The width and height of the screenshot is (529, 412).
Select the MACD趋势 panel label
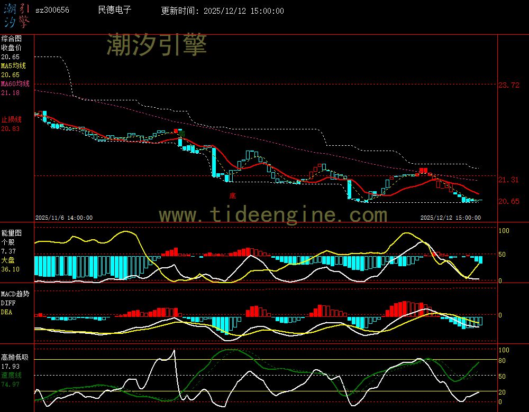coord(15,294)
